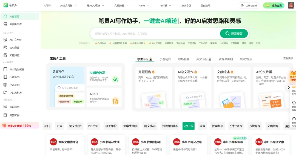Open the 论文写作 2分钟生成万字论文 card

[x=67, y=87]
